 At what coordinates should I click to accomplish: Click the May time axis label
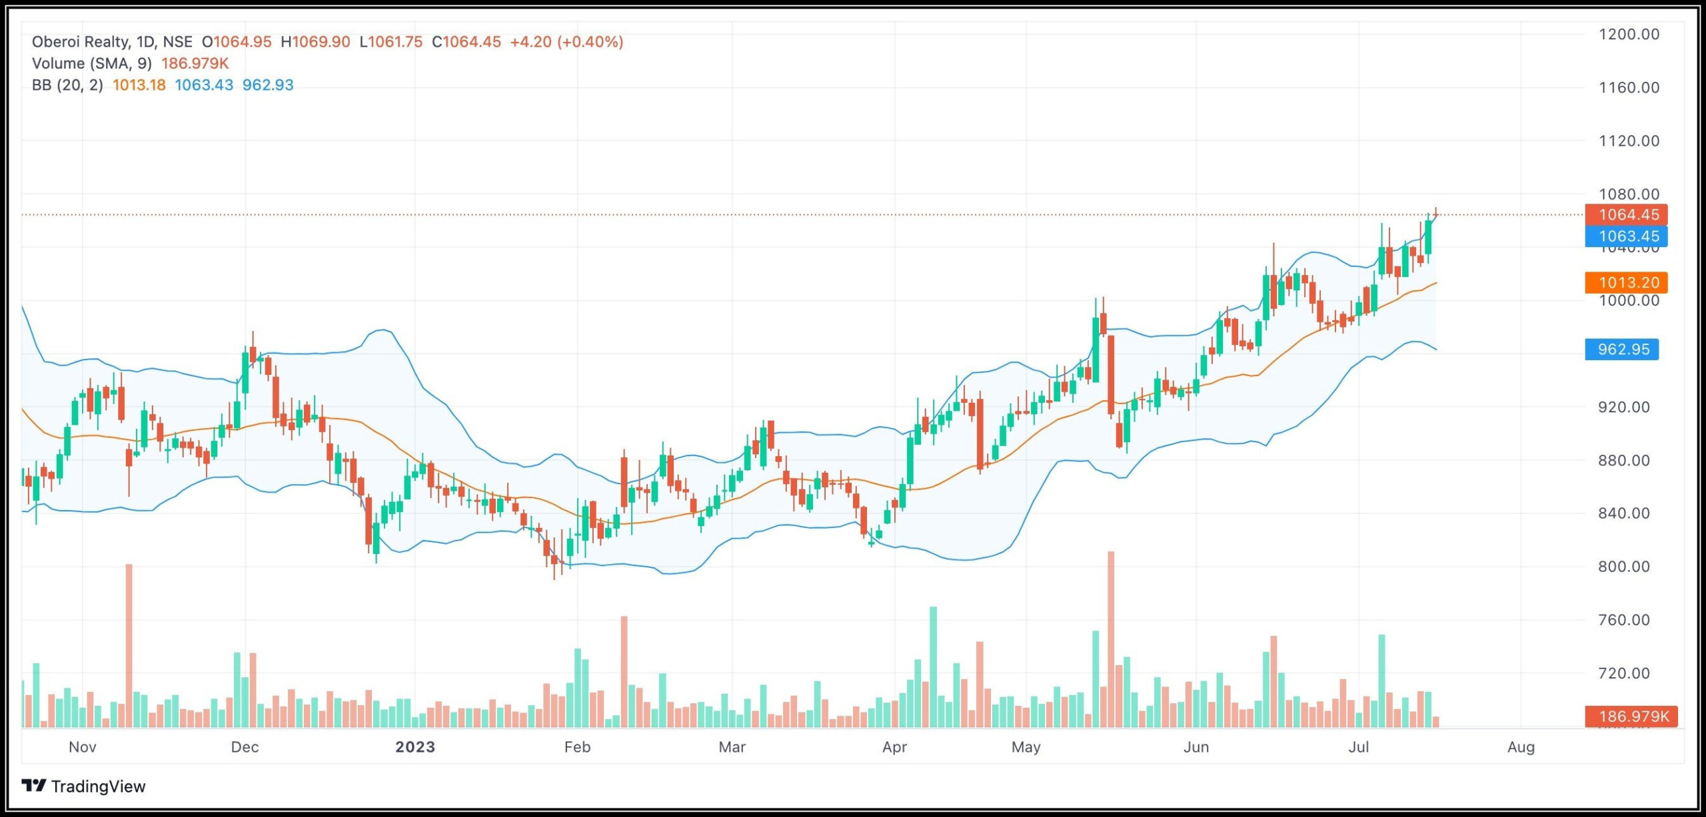pyautogui.click(x=1026, y=747)
